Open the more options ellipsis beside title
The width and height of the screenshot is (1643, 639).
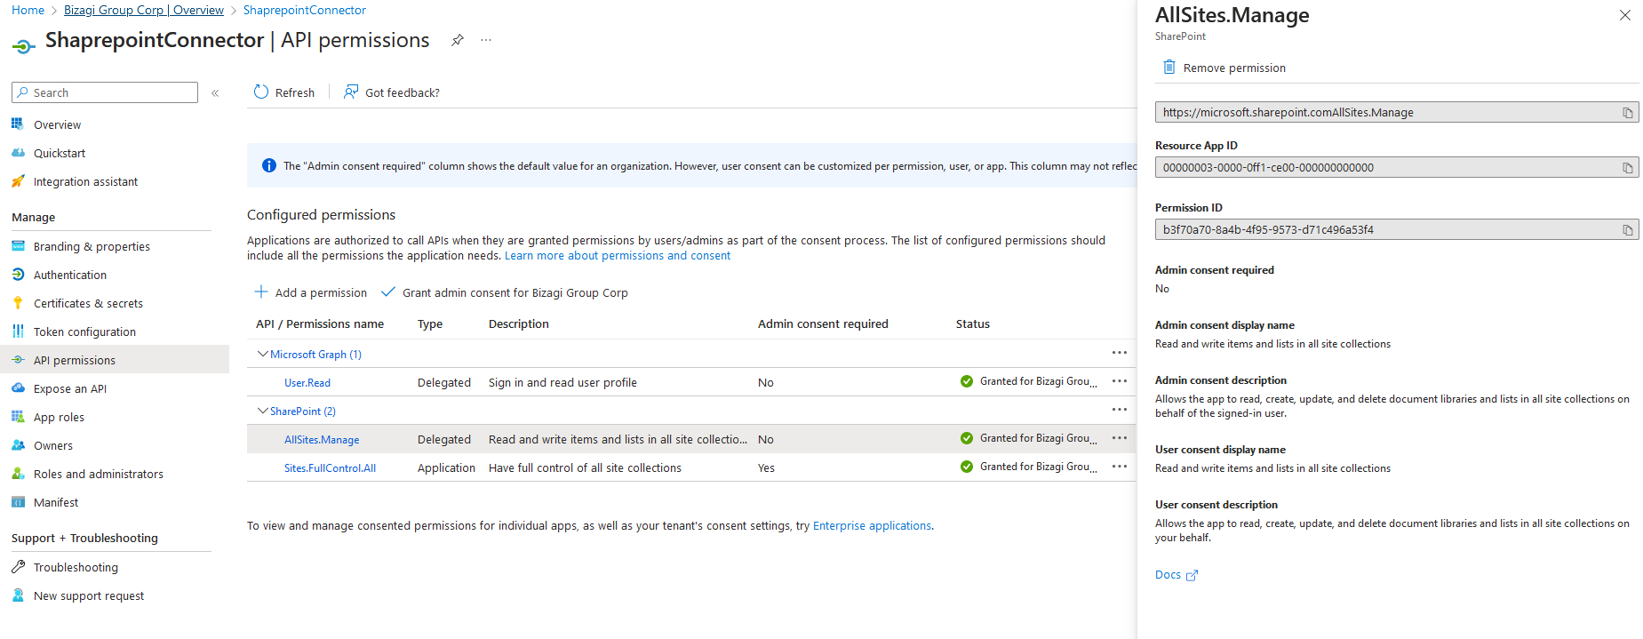[486, 40]
